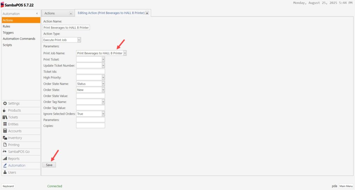Click the Order State Value field
The image size is (355, 190).
coord(90,96)
